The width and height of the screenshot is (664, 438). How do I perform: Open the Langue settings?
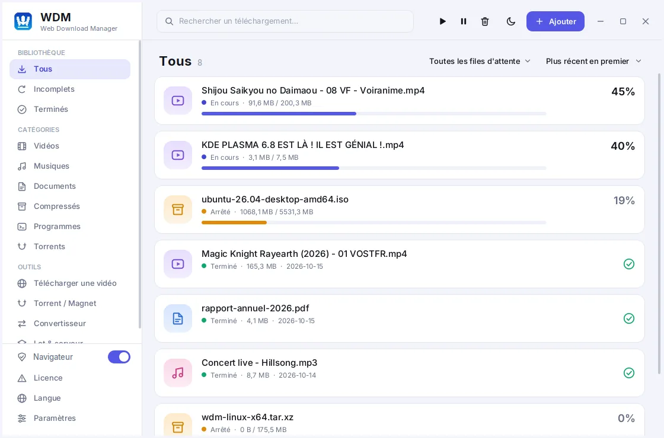[x=70, y=398]
